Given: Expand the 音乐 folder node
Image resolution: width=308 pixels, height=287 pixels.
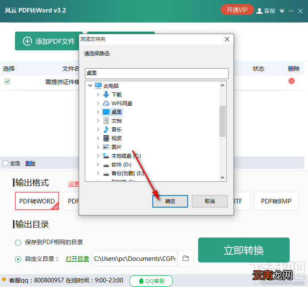Looking at the screenshot, I should (98, 129).
